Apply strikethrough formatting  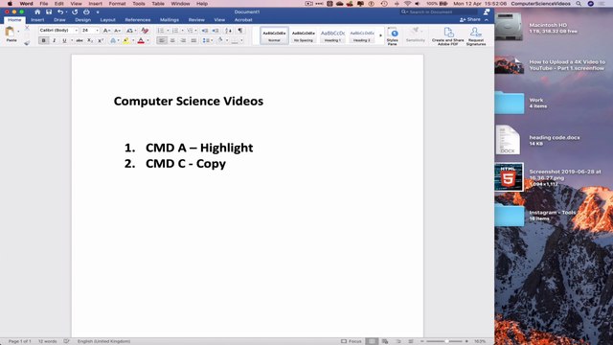click(79, 40)
